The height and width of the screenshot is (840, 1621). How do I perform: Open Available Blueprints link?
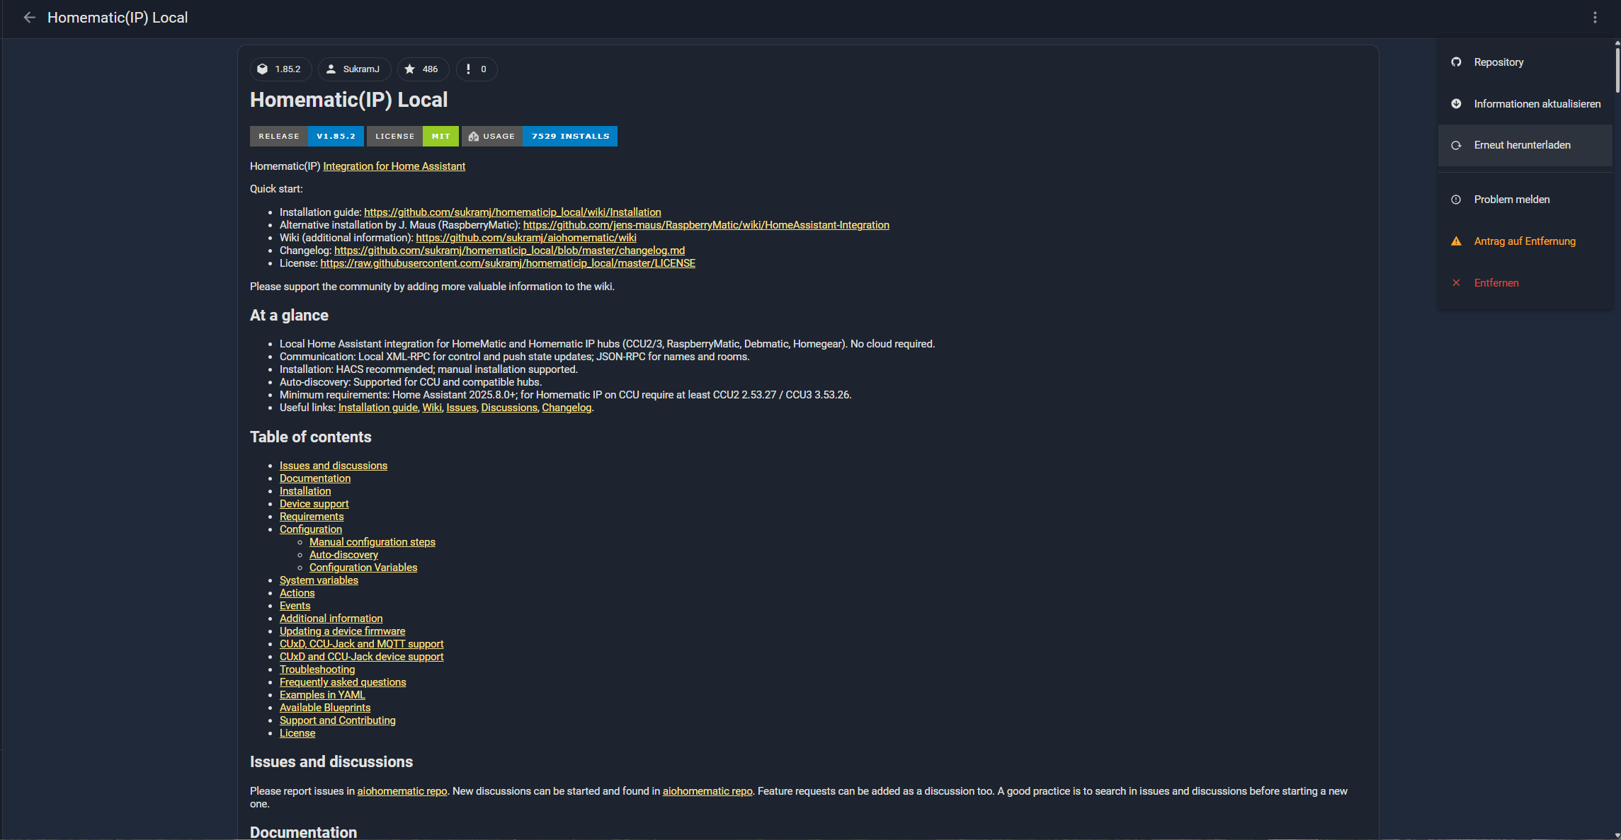click(x=325, y=708)
